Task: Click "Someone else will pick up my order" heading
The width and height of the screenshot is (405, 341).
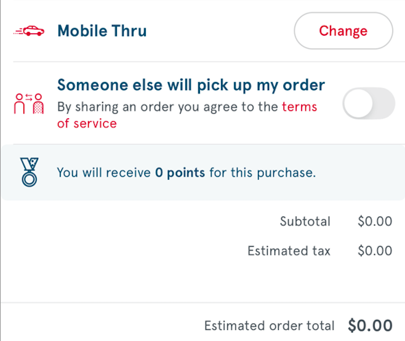Action: click(x=191, y=84)
